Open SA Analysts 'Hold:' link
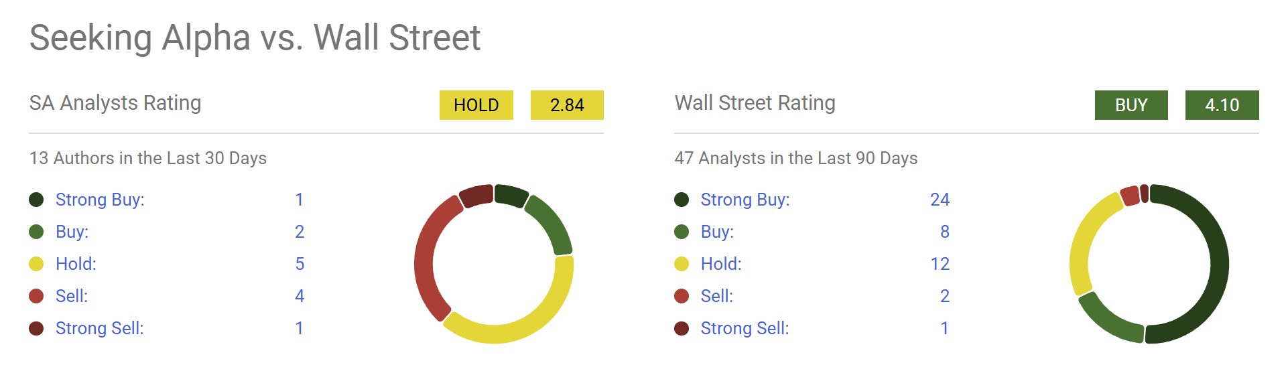Image resolution: width=1288 pixels, height=367 pixels. [76, 264]
